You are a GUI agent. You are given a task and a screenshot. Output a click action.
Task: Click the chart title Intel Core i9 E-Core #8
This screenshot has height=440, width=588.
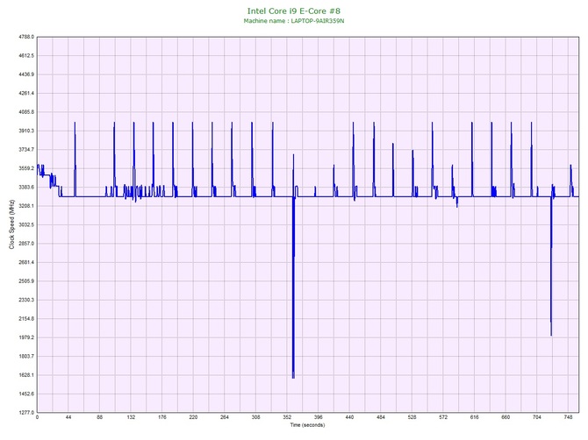click(294, 11)
